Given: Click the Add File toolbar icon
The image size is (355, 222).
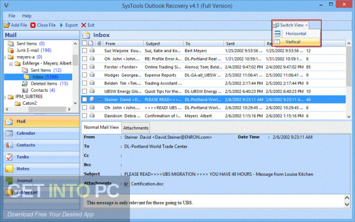Looking at the screenshot, I should pos(7,25).
